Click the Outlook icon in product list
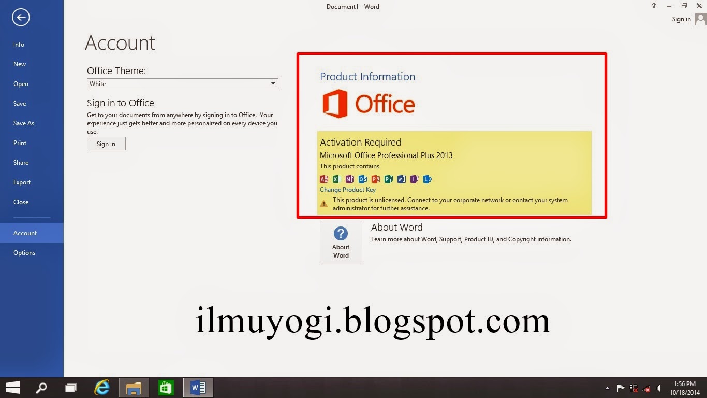Viewport: 707px width, 398px height. tap(363, 179)
